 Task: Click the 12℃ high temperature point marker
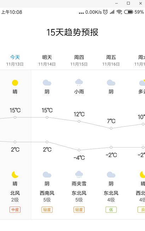79,121
